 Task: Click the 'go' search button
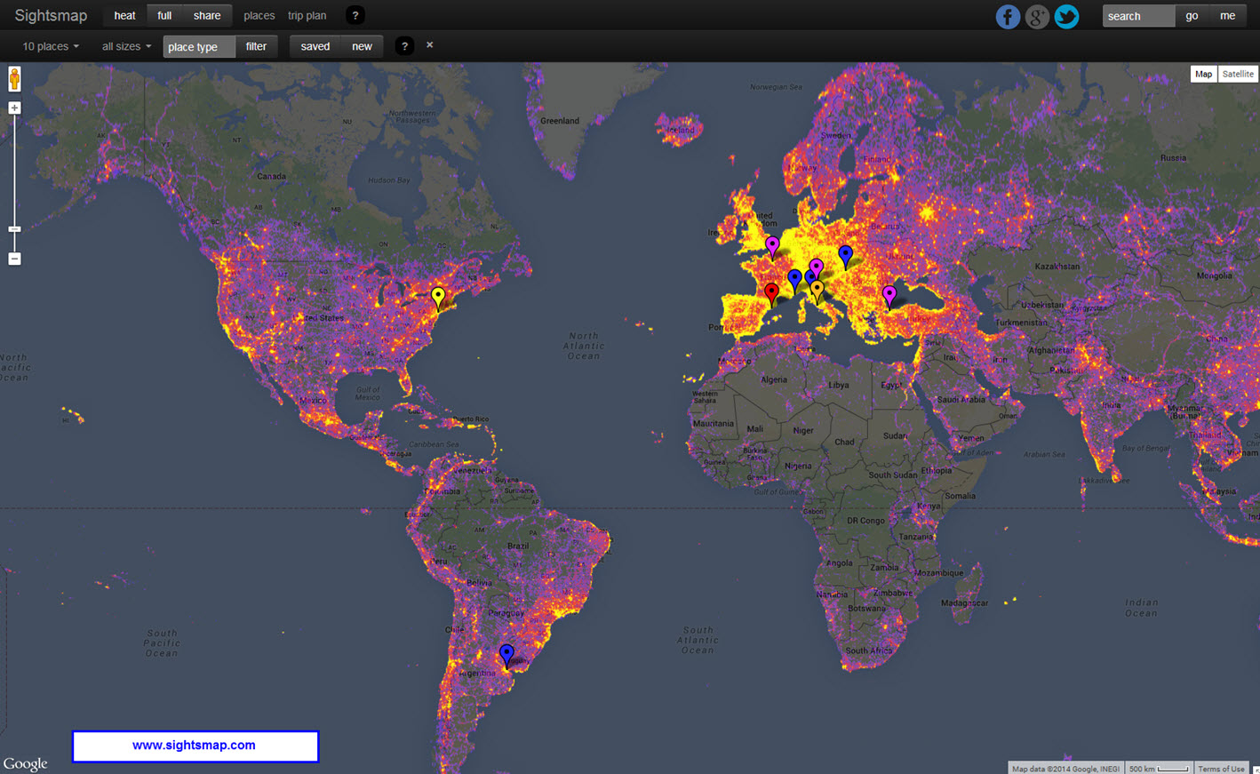click(1192, 16)
